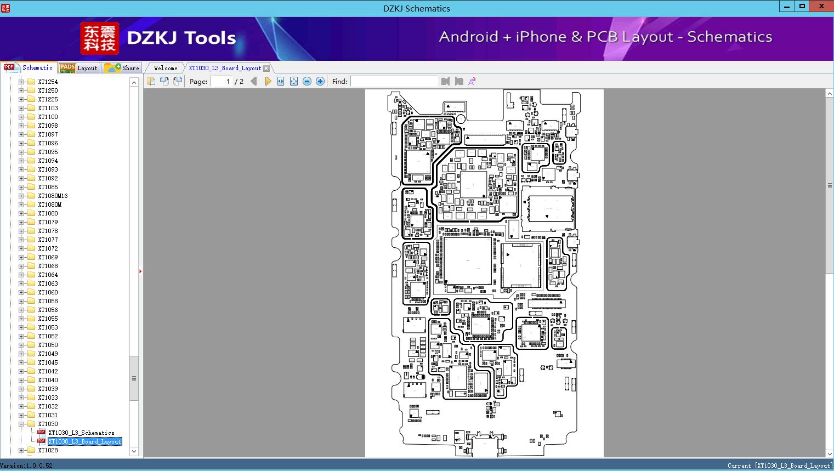
Task: Click the tree panel scroll-down arrow
Action: pos(134,451)
